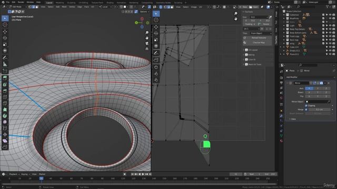Select the Annotate tool in the 3D viewport
The height and width of the screenshot is (189, 337).
pyautogui.click(x=5, y=58)
